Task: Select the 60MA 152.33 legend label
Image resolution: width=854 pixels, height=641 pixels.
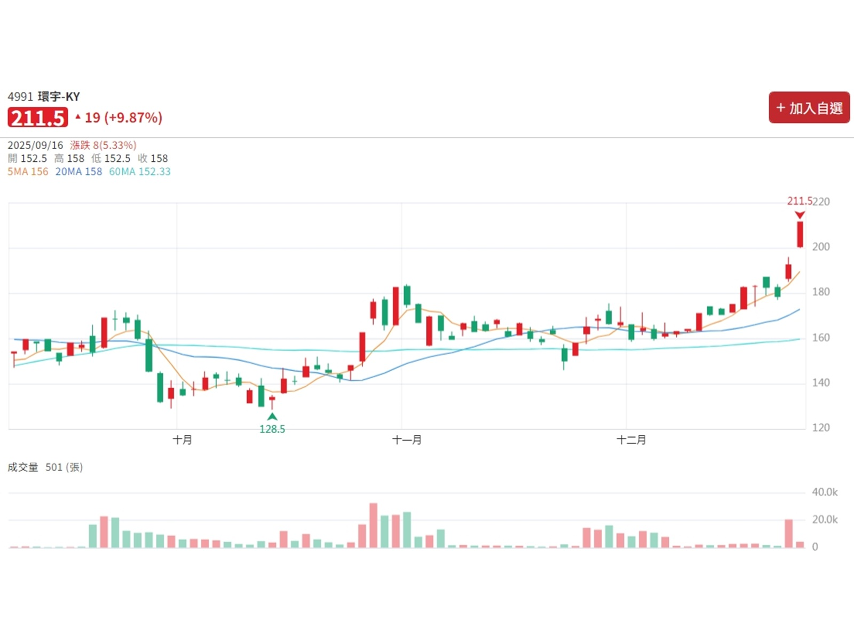Action: 140,171
